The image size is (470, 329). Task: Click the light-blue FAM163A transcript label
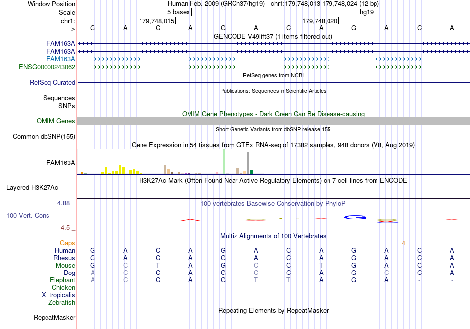pyautogui.click(x=60, y=59)
